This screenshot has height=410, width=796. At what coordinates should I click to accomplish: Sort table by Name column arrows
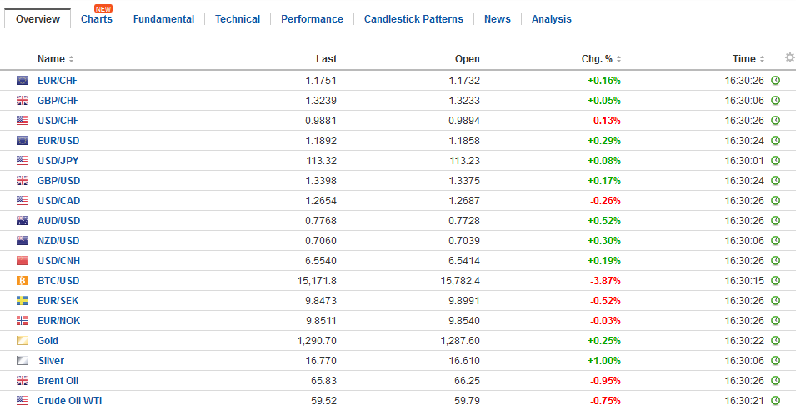71,59
